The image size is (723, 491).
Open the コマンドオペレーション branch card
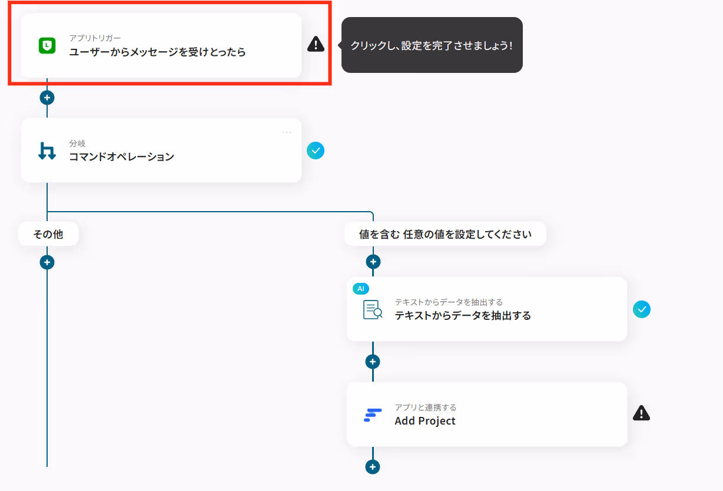[x=161, y=151]
